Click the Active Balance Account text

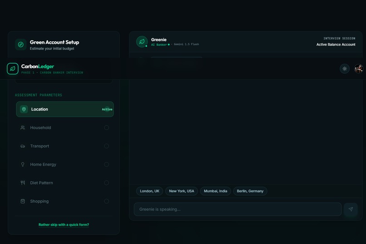[x=336, y=44]
